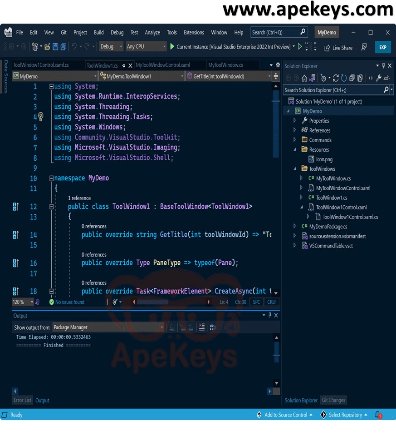Click Start Without Debugging outline play icon
The height and width of the screenshot is (436, 396).
[x=300, y=46]
